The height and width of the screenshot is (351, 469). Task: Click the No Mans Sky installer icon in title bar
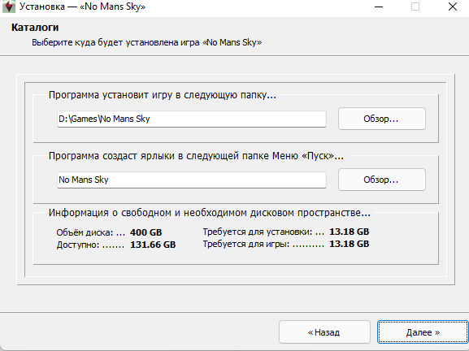(x=8, y=6)
